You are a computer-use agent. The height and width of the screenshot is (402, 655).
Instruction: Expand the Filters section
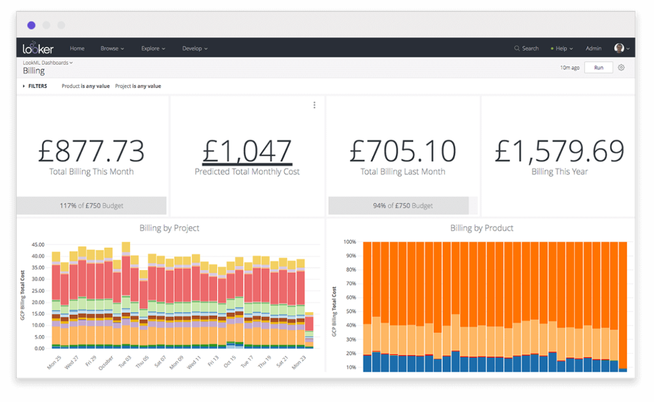point(35,86)
